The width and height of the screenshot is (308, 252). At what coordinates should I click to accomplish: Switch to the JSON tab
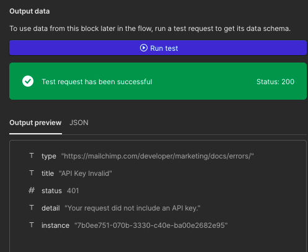tap(79, 123)
